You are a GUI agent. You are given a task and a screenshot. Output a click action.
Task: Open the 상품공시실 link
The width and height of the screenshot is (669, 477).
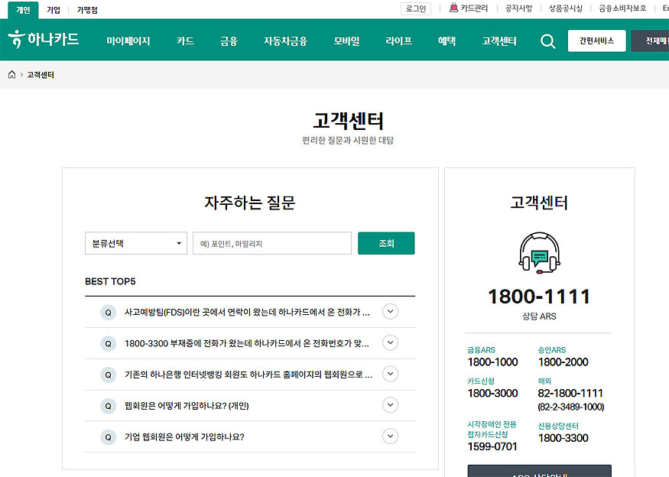(x=566, y=8)
